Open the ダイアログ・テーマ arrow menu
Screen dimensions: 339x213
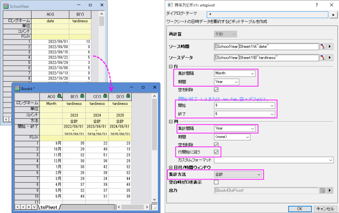[334, 15]
